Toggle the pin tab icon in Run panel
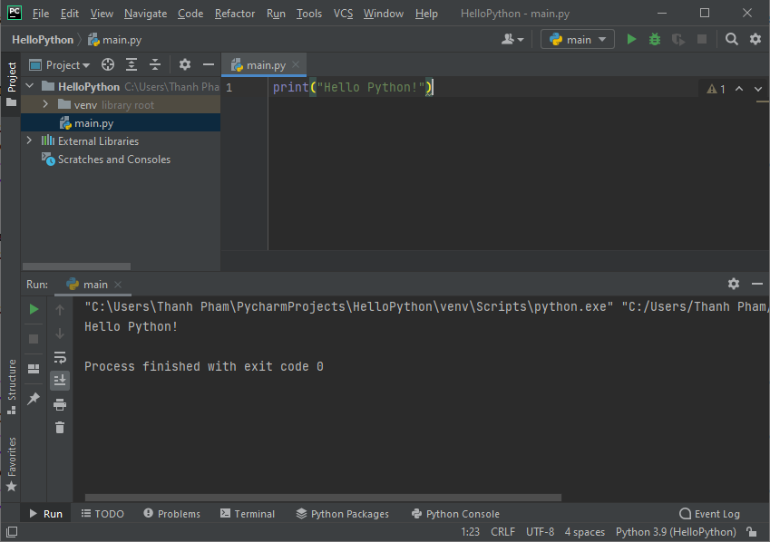The height and width of the screenshot is (542, 770). click(x=34, y=398)
